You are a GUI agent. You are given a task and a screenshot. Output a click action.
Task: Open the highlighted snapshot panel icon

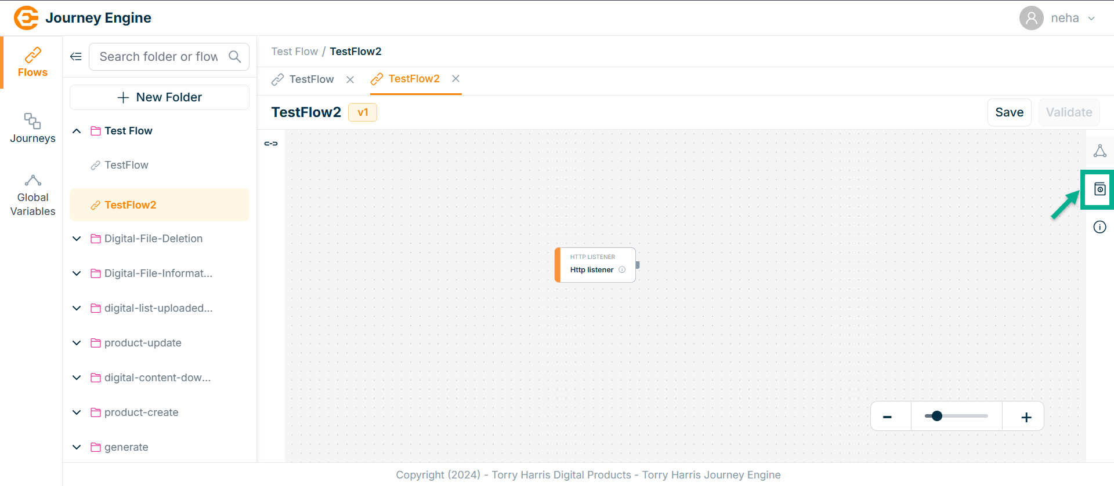pos(1099,189)
